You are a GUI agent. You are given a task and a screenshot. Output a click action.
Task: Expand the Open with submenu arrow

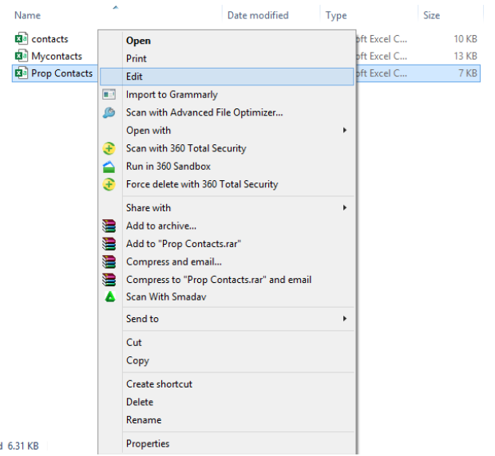coord(345,130)
